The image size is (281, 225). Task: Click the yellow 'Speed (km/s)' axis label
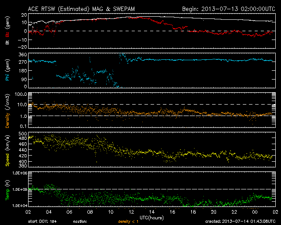(x=7, y=151)
